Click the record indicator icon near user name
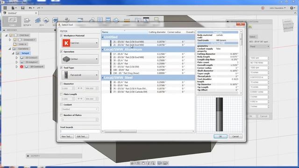 (263, 8)
